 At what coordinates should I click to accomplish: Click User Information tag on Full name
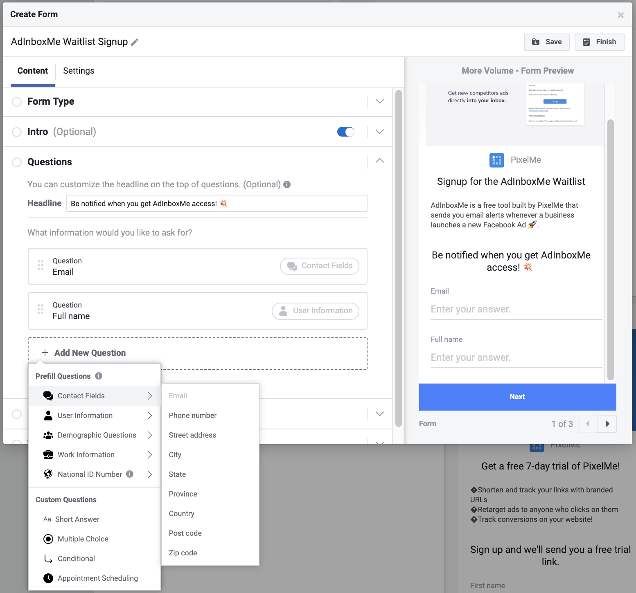[x=316, y=311]
